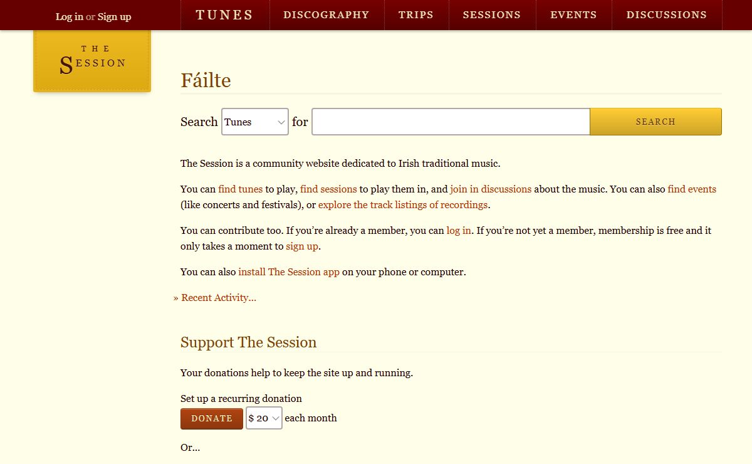This screenshot has width=752, height=464.
Task: Expand the Recent Activity link
Action: pos(219,298)
